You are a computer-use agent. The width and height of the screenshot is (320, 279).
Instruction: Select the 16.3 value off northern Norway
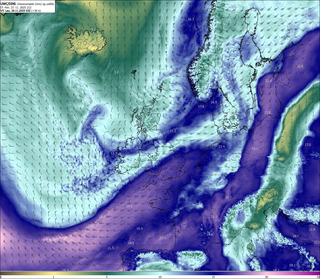coord(191,19)
